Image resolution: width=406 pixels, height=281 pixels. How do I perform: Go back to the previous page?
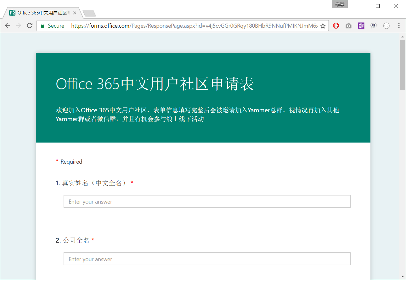tap(8, 26)
